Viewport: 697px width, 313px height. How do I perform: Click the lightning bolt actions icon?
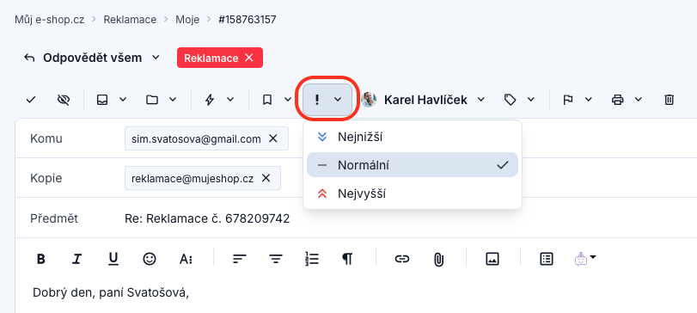[x=210, y=100]
